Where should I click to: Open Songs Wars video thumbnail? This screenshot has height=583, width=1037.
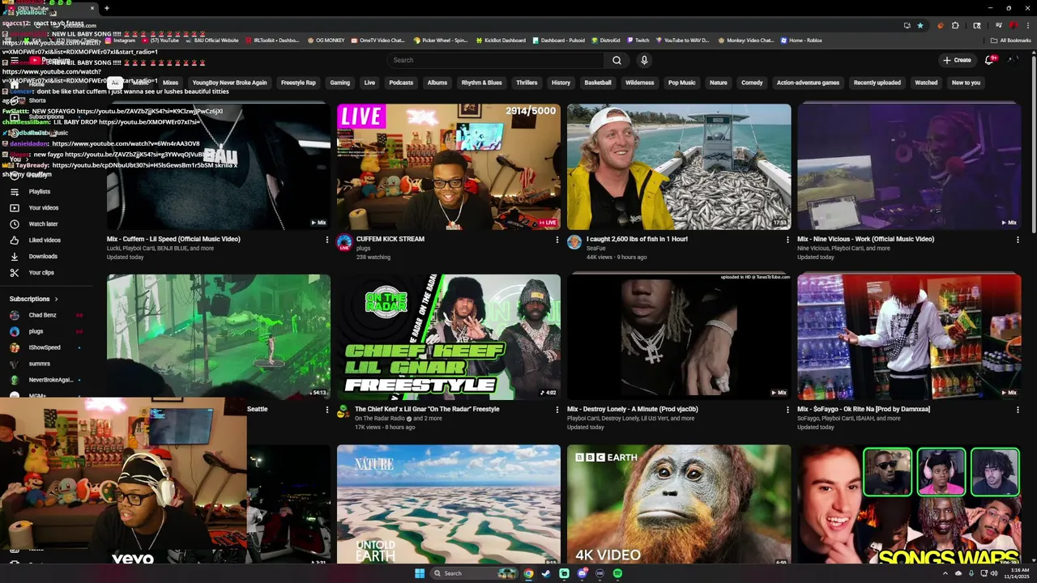tap(909, 505)
